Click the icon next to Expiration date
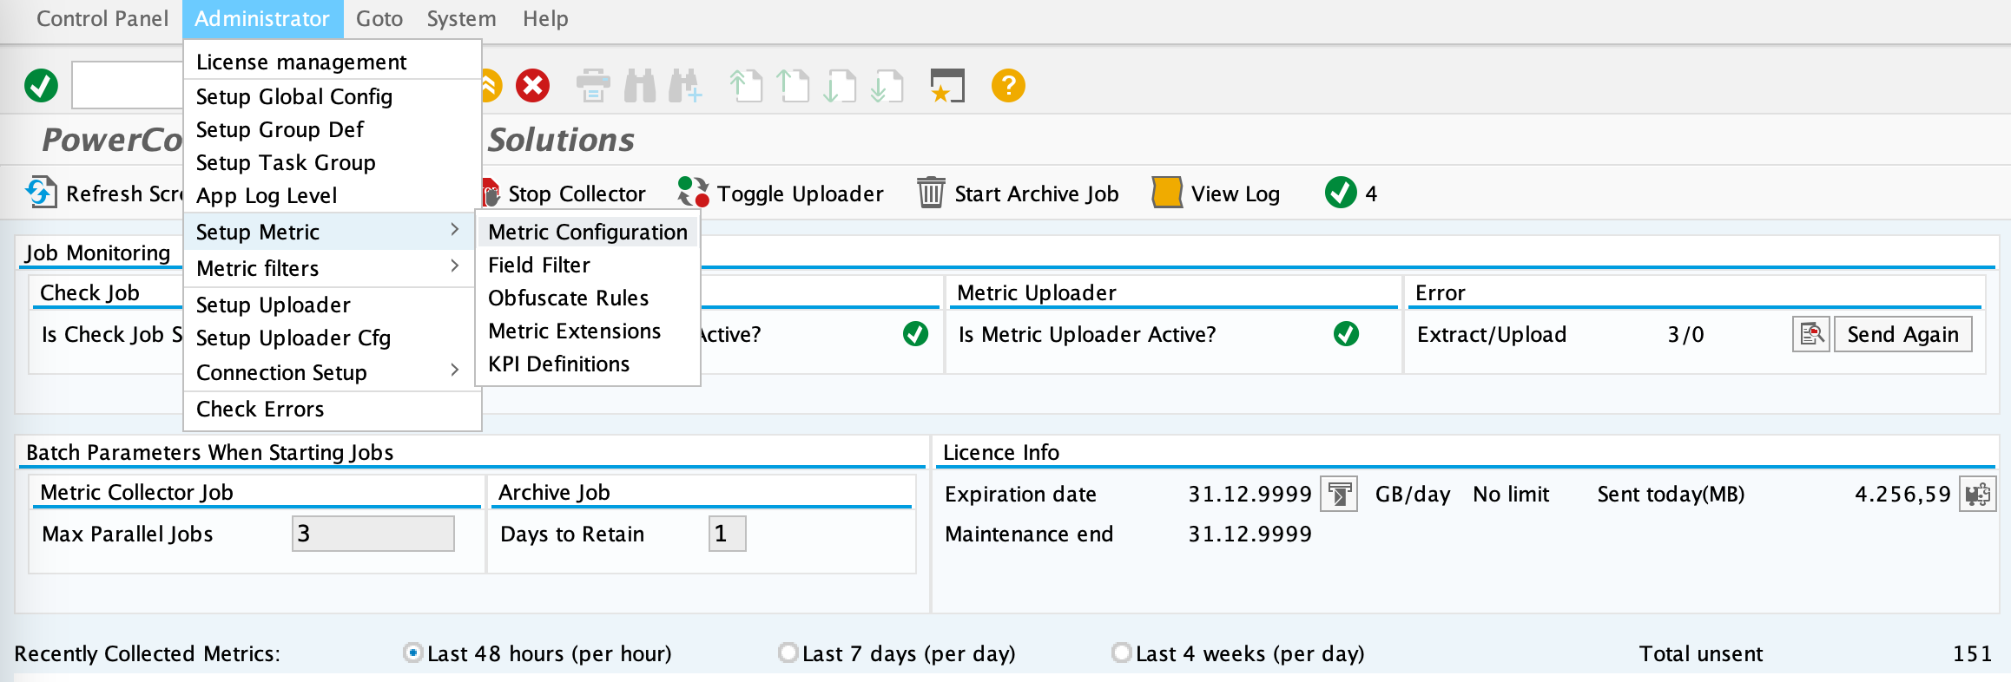 [x=1338, y=494]
